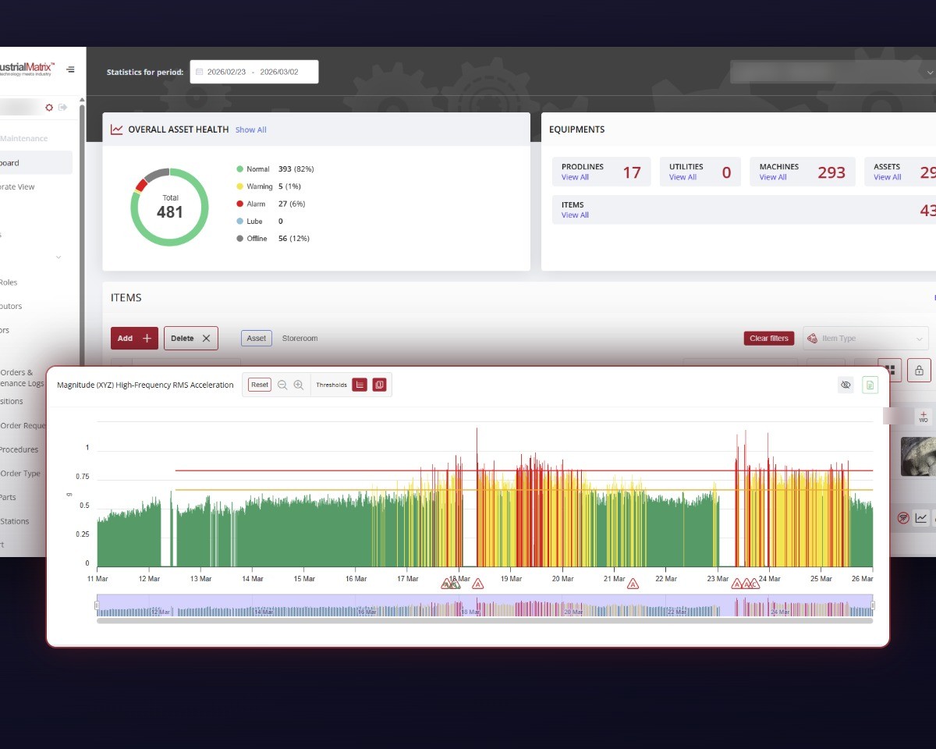Adjust the left handle of the range navigator
The image size is (936, 749).
[97, 605]
